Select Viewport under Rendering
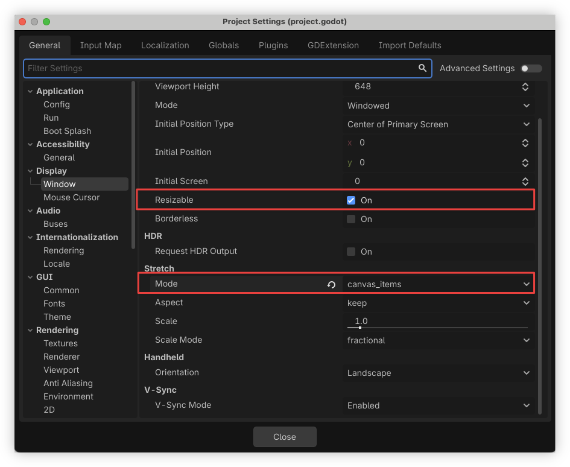Image resolution: width=570 pixels, height=467 pixels. click(x=61, y=370)
